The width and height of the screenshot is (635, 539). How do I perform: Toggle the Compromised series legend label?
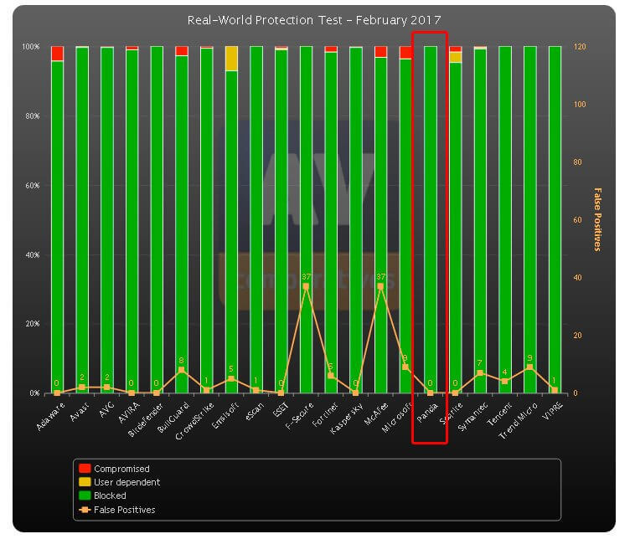click(121, 469)
